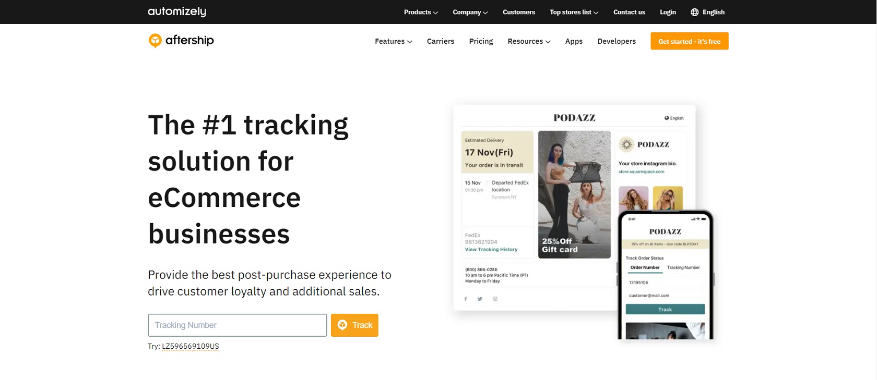Screen dimensions: 877x380
Task: Click Get started - it's free button
Action: click(x=689, y=41)
